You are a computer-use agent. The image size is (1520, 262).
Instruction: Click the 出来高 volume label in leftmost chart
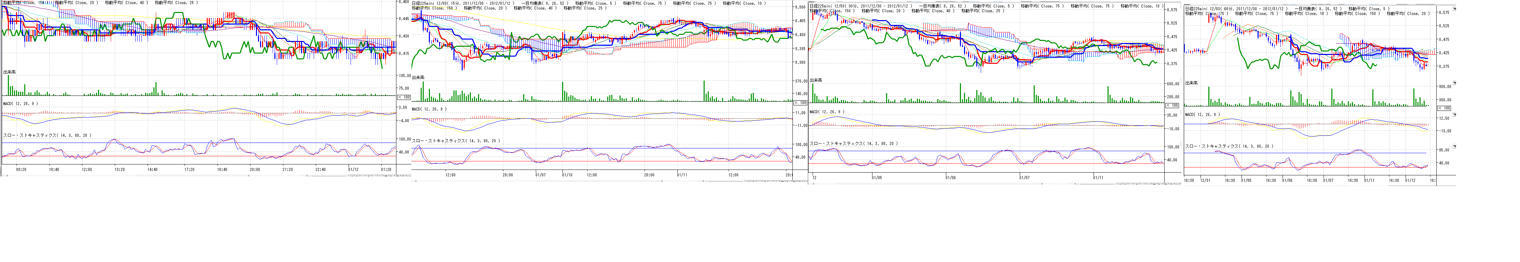(x=10, y=72)
